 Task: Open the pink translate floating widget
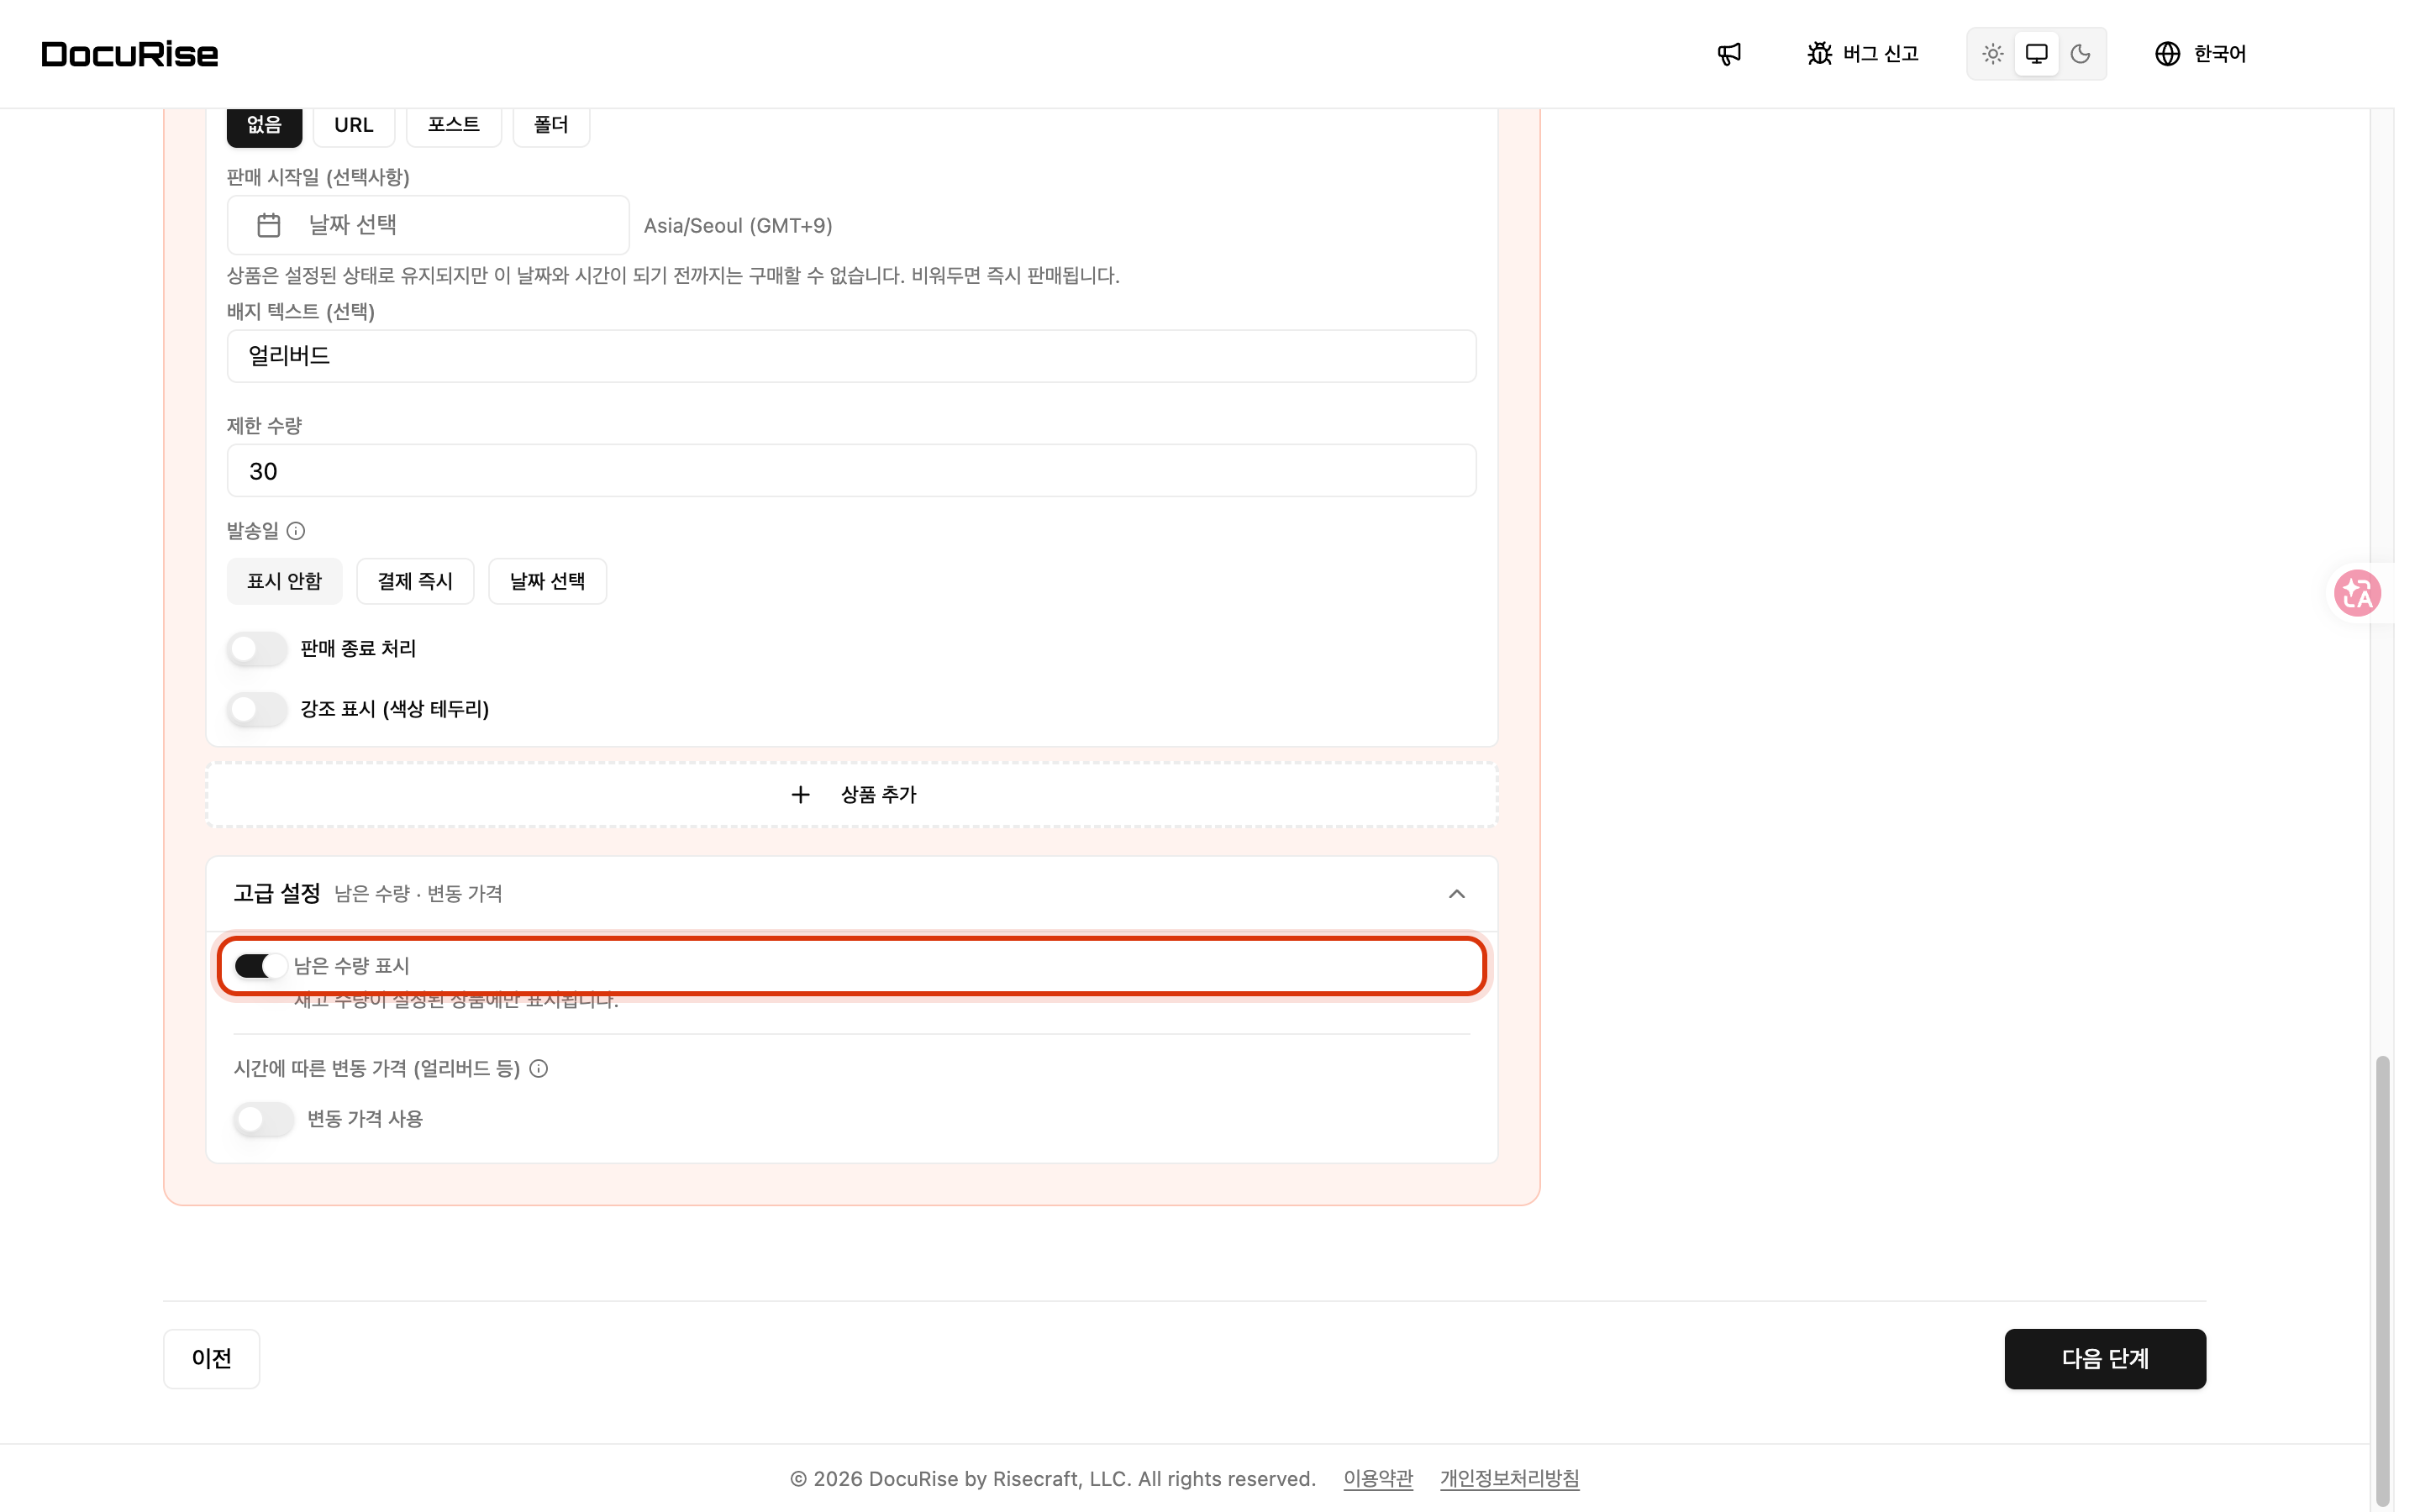(x=2357, y=593)
